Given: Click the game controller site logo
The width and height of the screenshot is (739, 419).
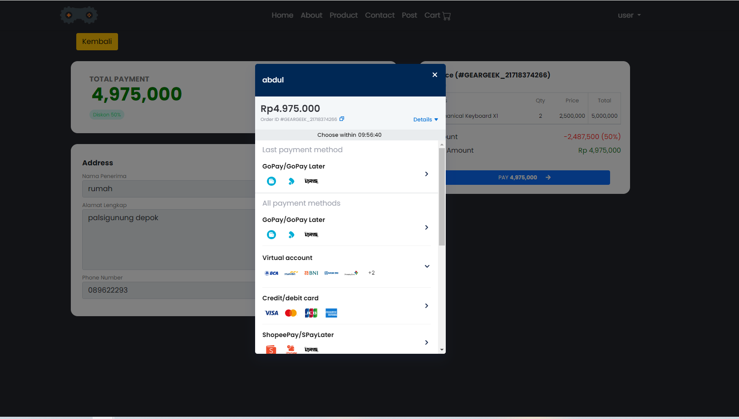Looking at the screenshot, I should [79, 15].
